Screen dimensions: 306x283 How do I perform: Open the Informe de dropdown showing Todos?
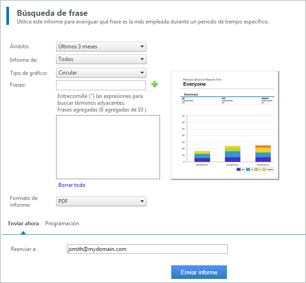(x=101, y=59)
